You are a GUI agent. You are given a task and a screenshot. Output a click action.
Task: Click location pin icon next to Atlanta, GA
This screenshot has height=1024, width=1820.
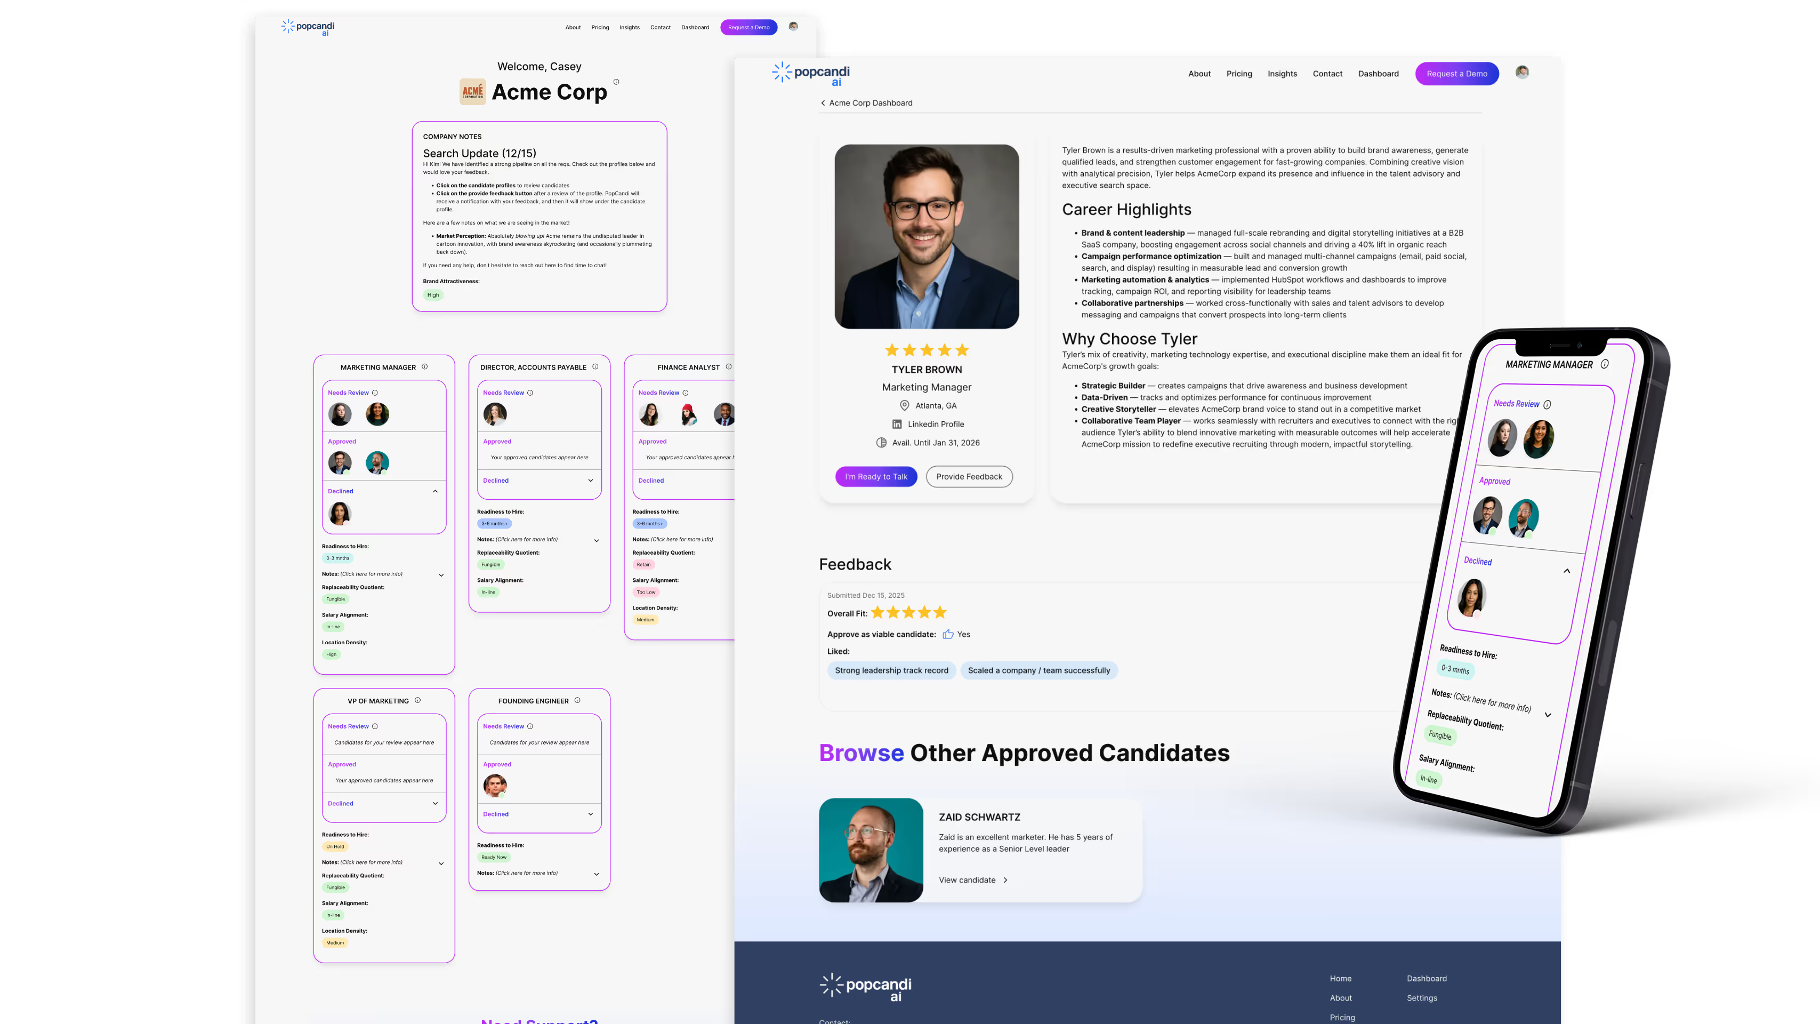click(x=904, y=406)
